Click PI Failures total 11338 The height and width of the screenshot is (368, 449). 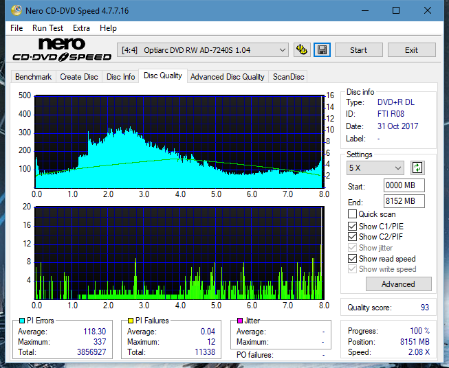[205, 352]
